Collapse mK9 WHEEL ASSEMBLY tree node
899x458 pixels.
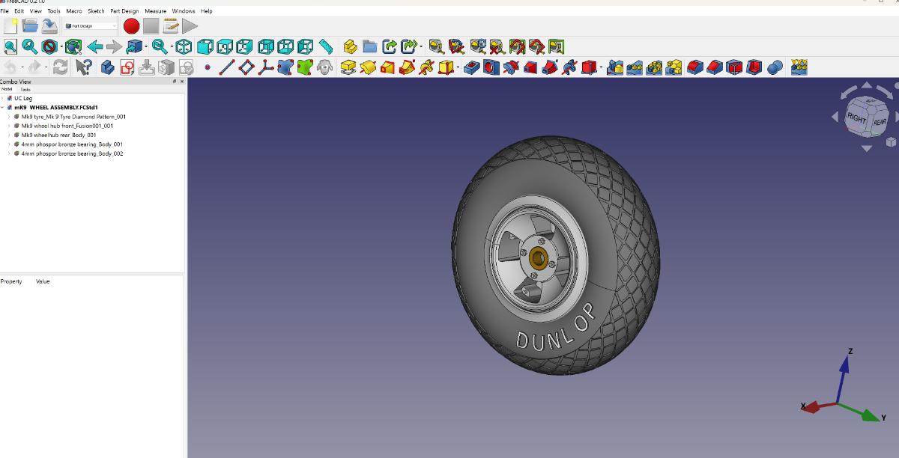pos(3,107)
